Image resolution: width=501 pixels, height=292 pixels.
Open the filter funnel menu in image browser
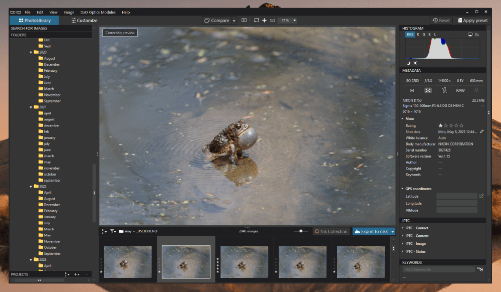[113, 231]
